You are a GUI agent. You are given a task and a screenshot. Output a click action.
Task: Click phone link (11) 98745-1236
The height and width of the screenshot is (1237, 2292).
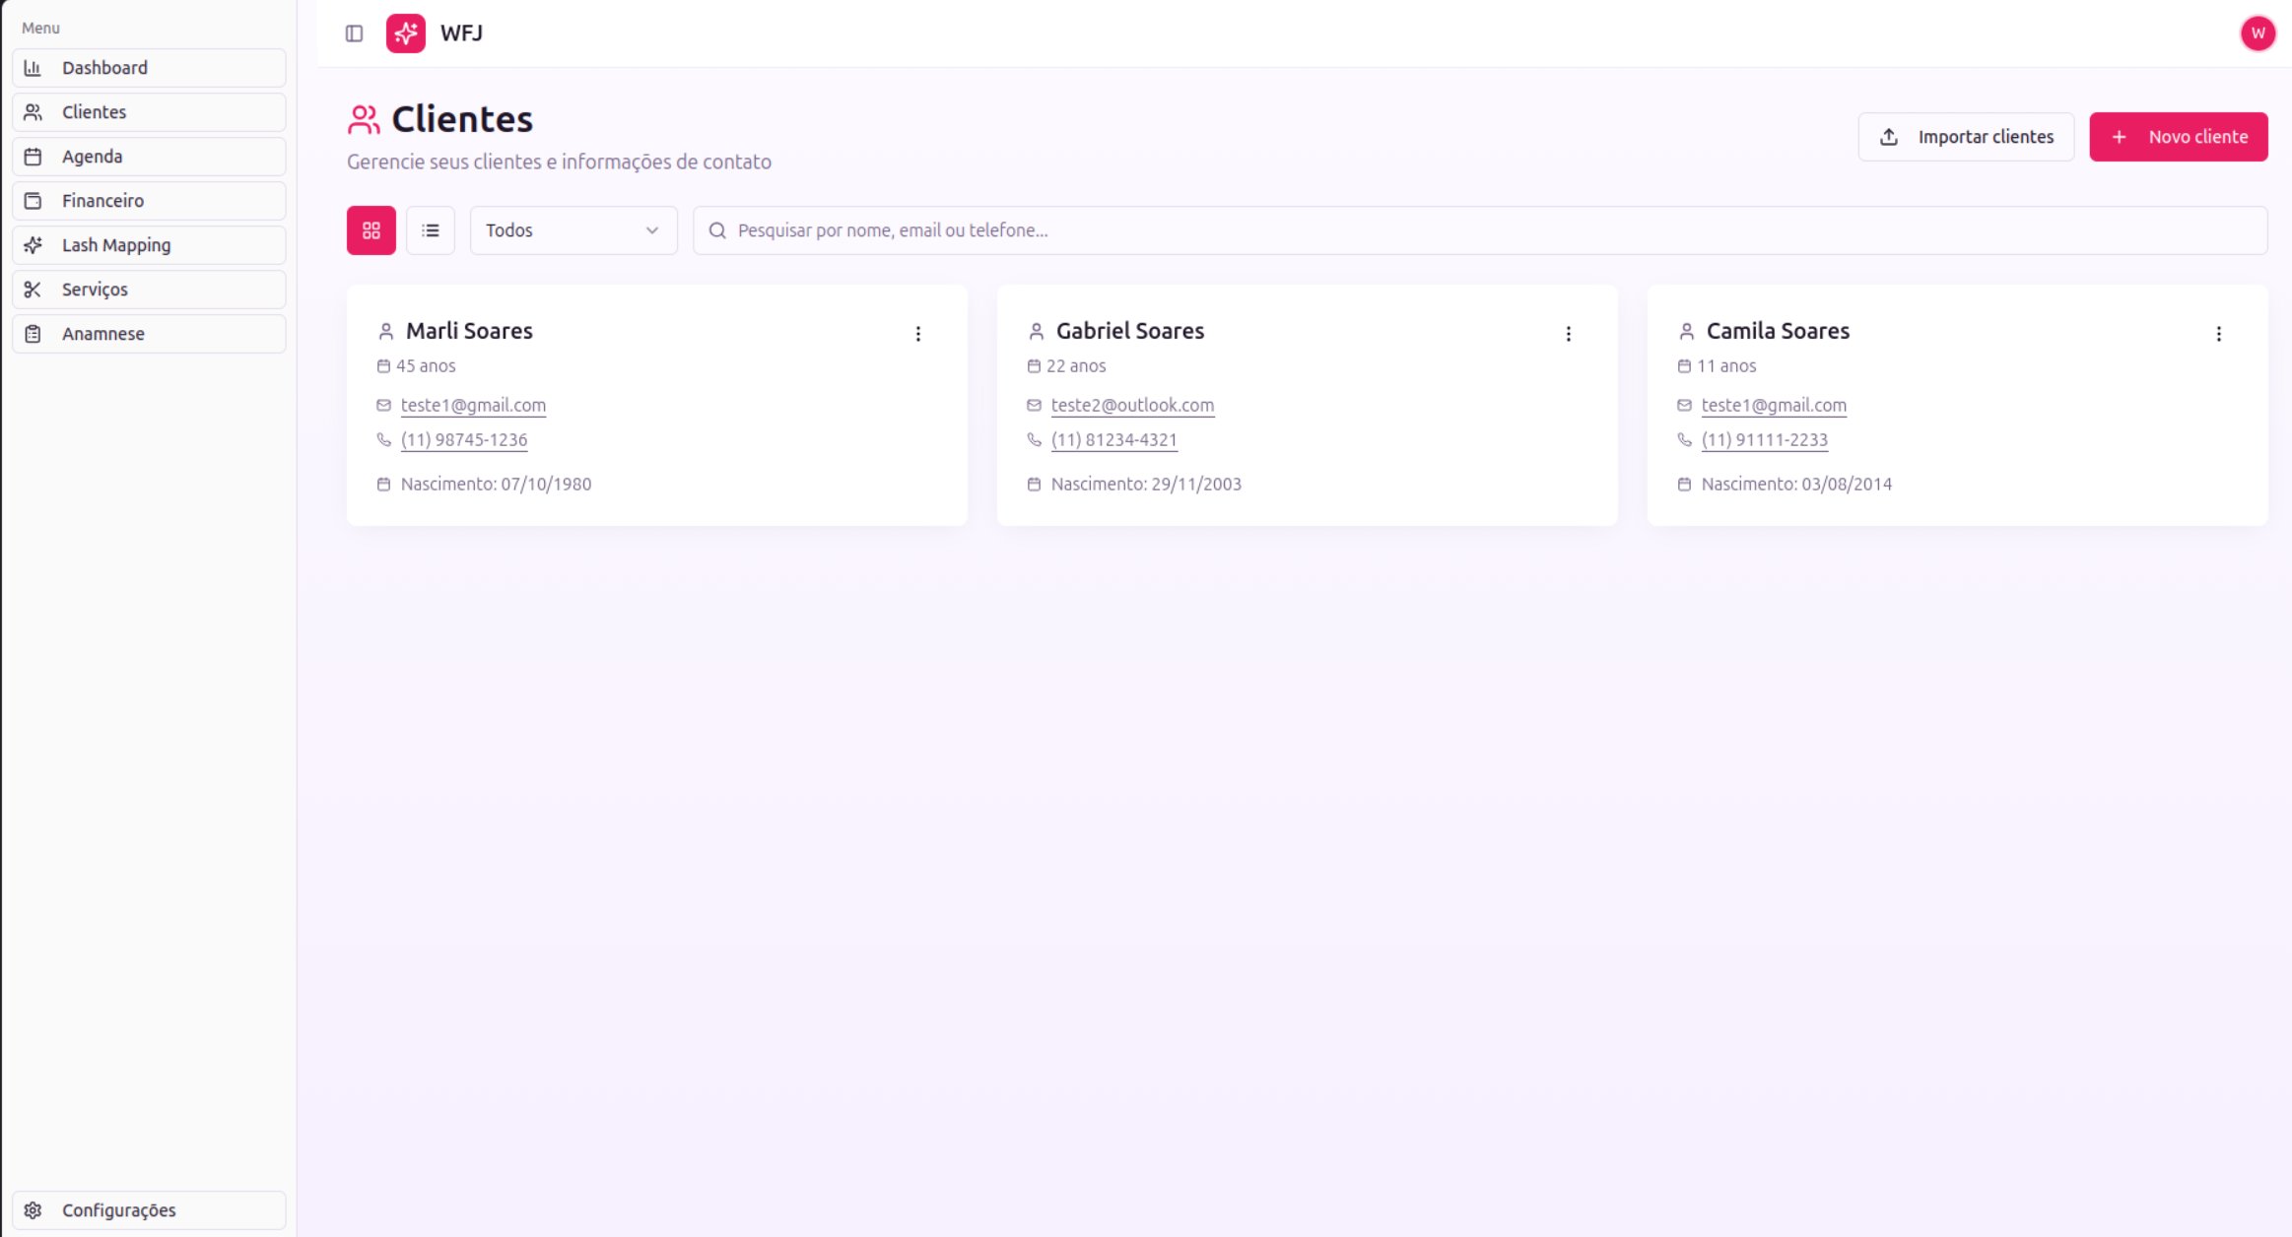coord(464,440)
